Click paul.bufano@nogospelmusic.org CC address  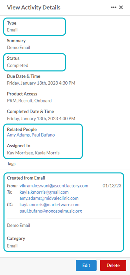coord(51,211)
